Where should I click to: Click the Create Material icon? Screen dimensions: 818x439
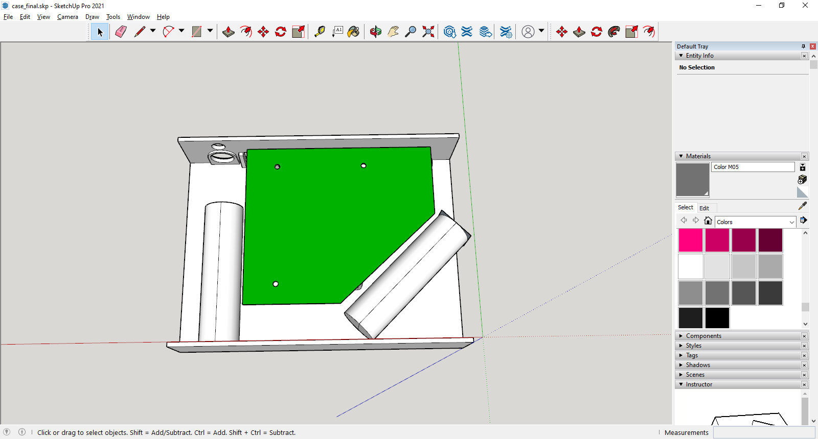(803, 179)
